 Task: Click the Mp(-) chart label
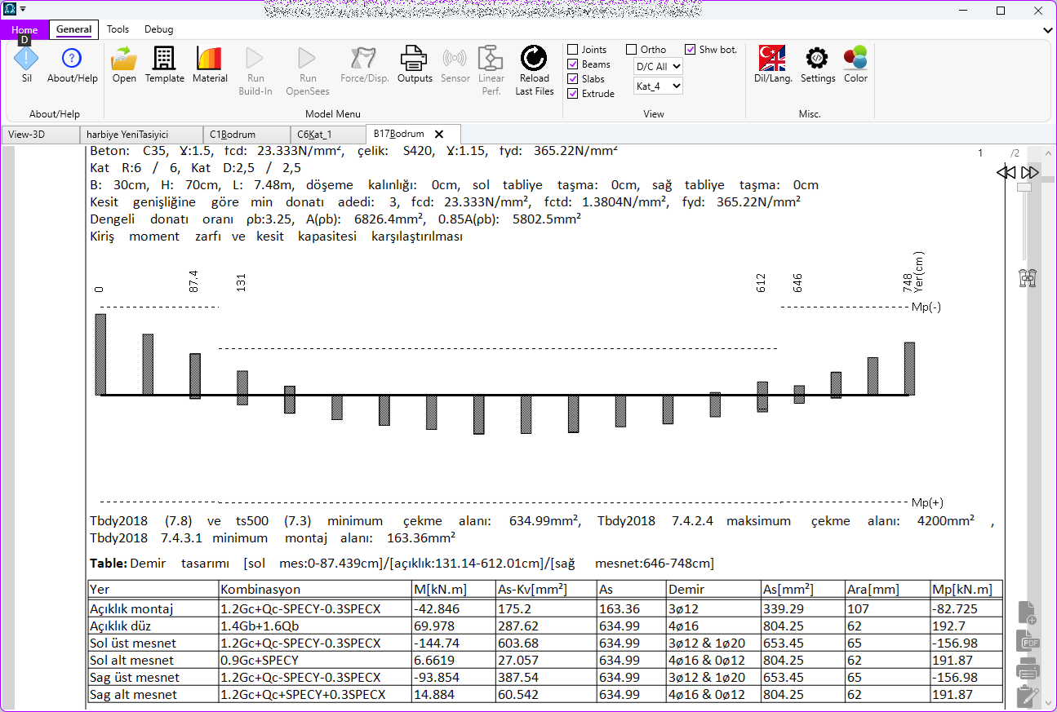pos(926,307)
